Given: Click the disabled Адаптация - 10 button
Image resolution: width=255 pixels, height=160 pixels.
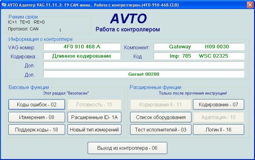Looking at the screenshot, I should point(218,117).
